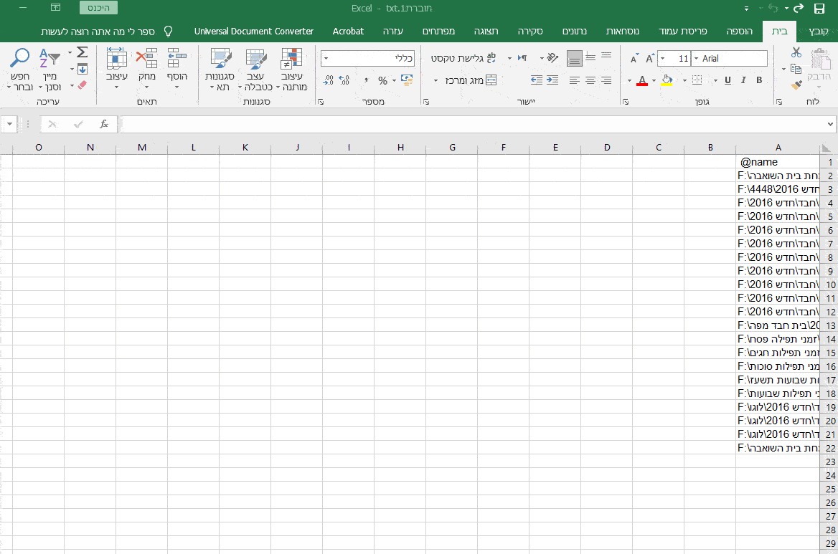
Task: Switch to the Formulas tab (נוסחאות)
Action: tap(622, 31)
